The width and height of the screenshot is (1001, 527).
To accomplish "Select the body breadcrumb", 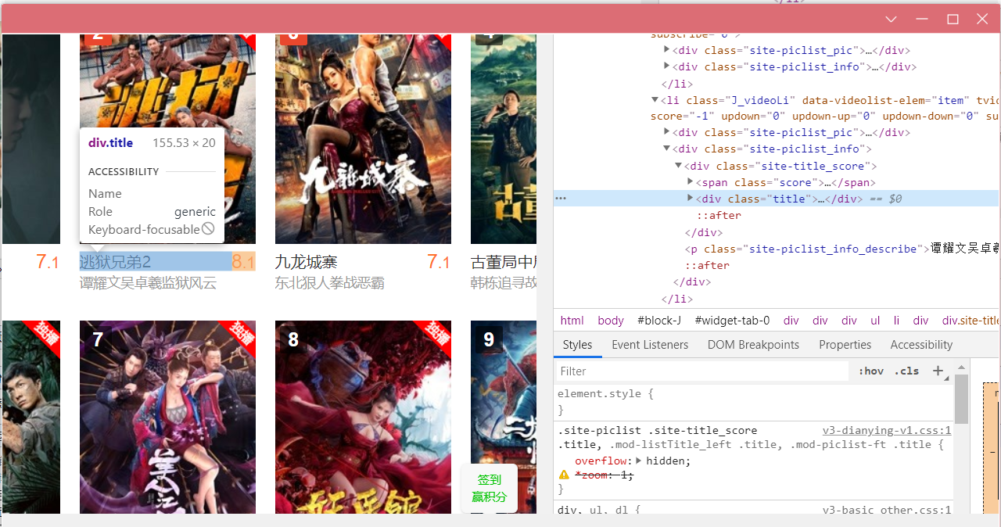I will 611,321.
